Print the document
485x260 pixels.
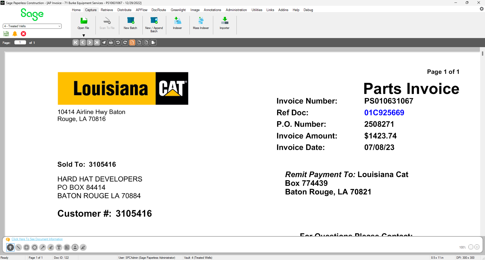(x=111, y=43)
